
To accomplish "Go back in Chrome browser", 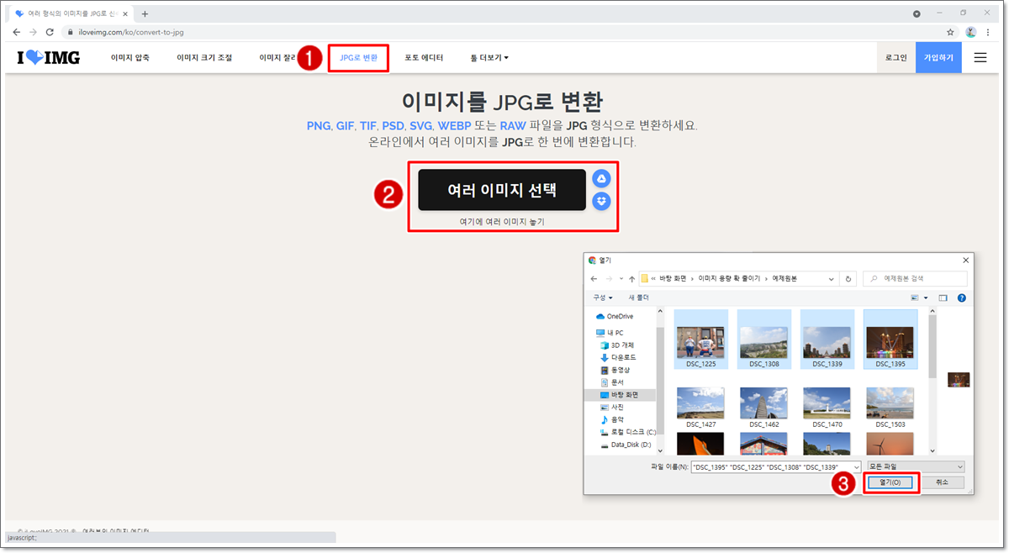I will click(16, 32).
